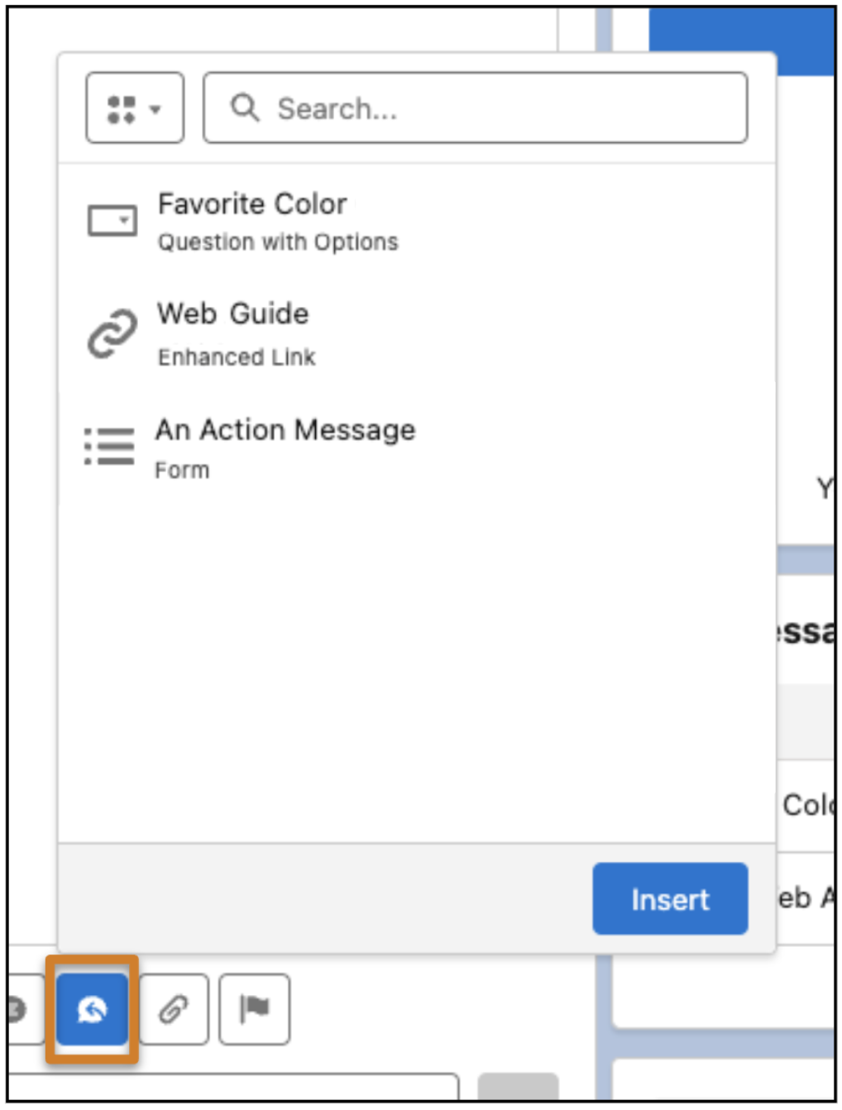The height and width of the screenshot is (1110, 842).
Task: Click the messaging components picker icon
Action: tap(93, 1007)
